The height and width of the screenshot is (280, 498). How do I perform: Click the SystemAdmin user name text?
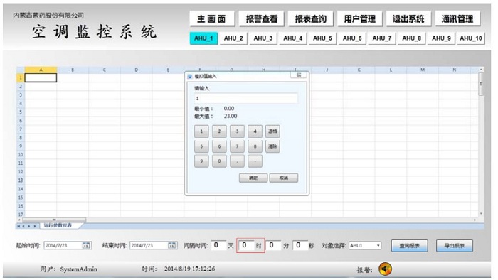point(79,269)
